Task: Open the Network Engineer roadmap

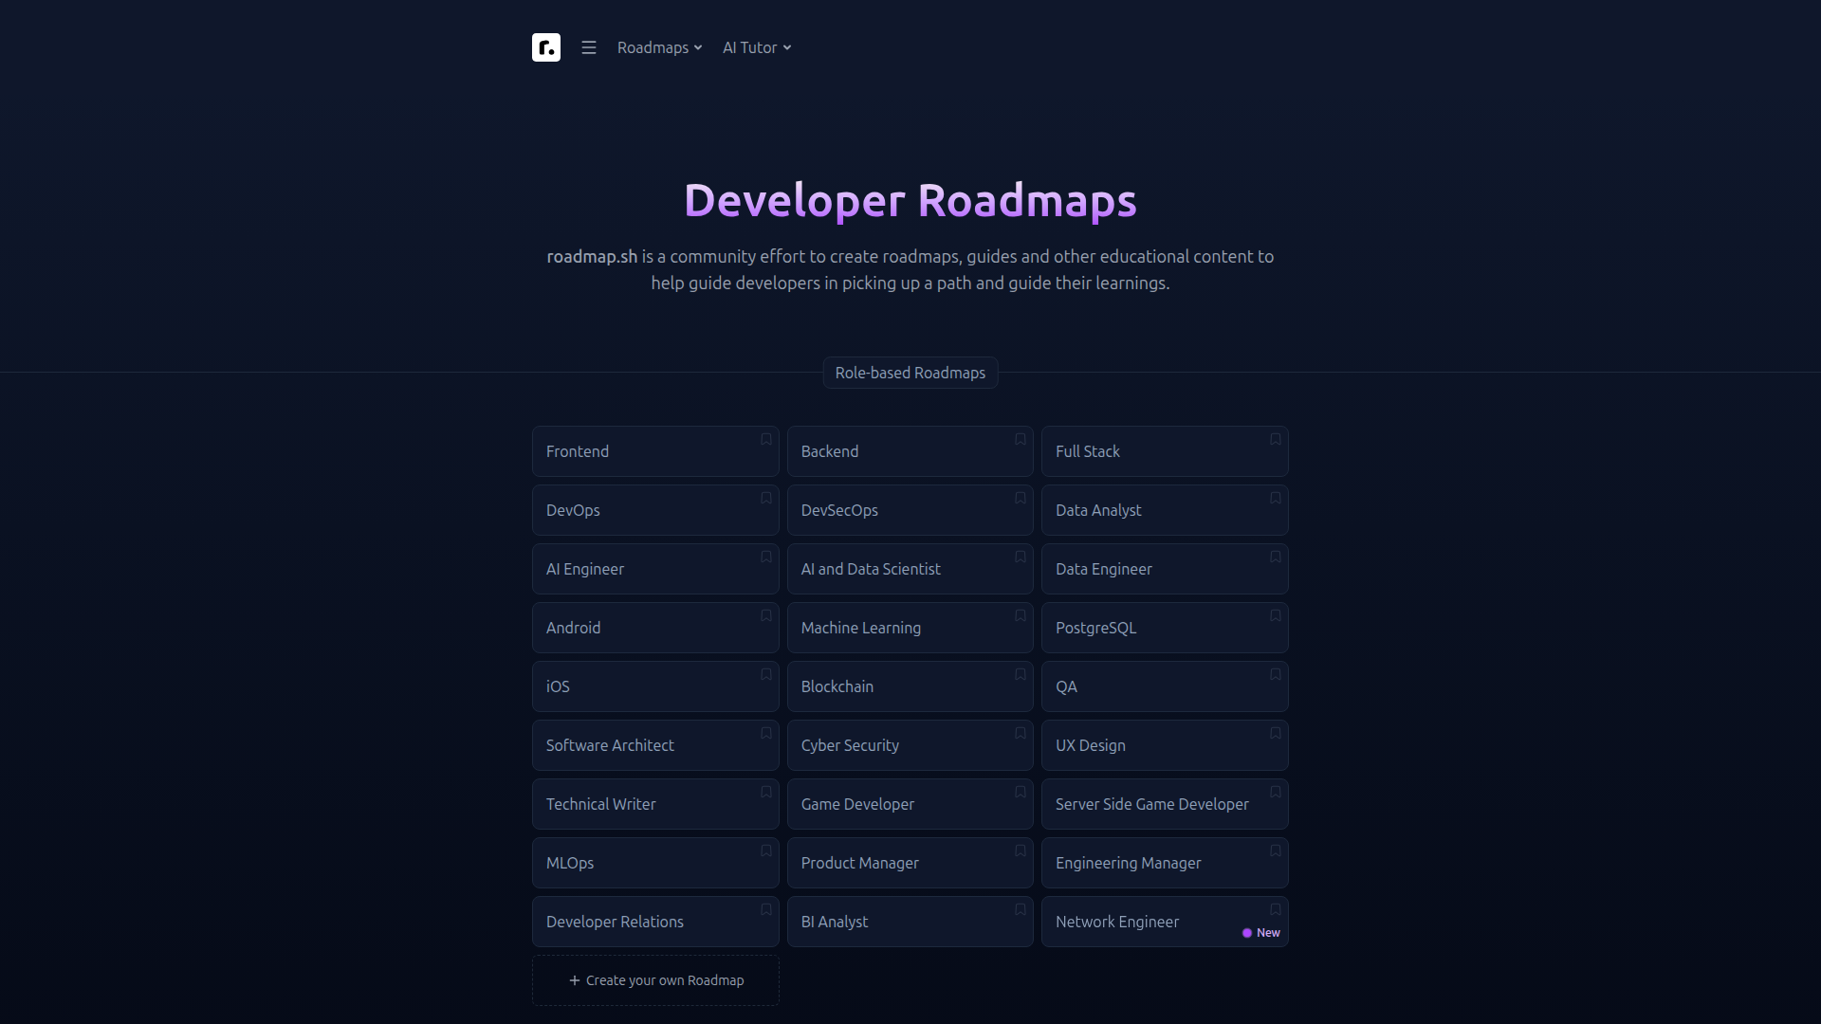Action: click(x=1165, y=922)
